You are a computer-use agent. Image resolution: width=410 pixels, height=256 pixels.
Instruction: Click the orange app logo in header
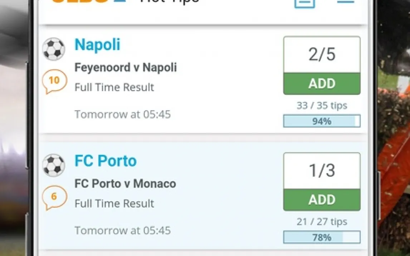point(89,2)
